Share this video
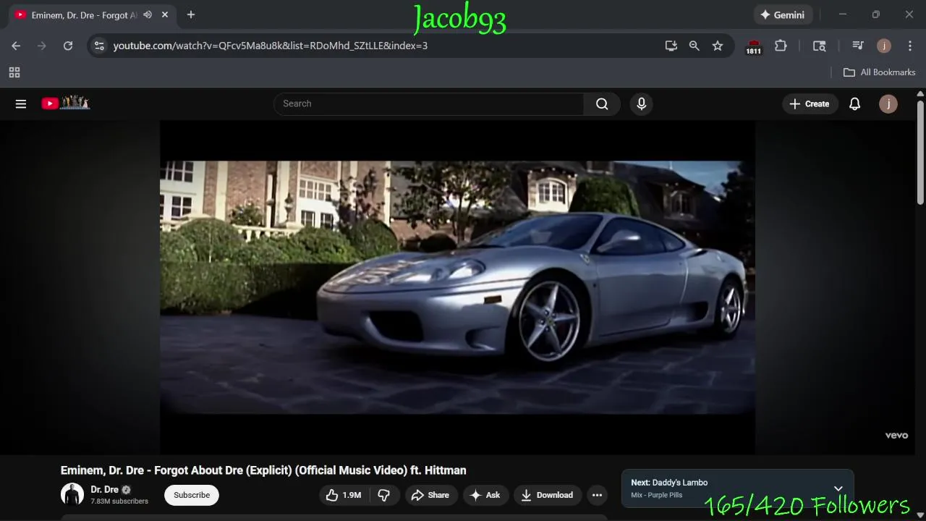 coord(430,495)
